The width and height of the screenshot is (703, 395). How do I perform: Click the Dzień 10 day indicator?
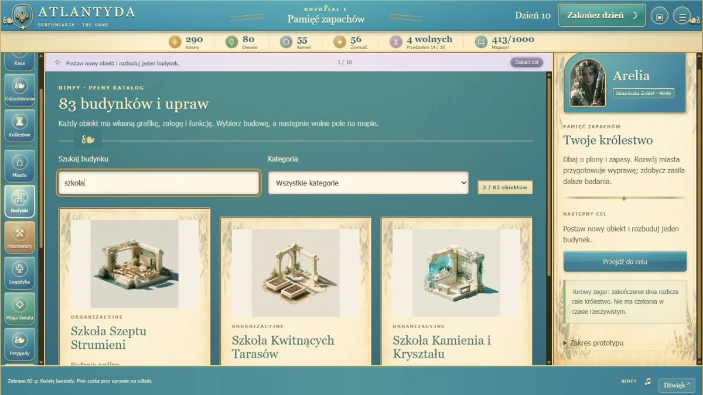(533, 15)
